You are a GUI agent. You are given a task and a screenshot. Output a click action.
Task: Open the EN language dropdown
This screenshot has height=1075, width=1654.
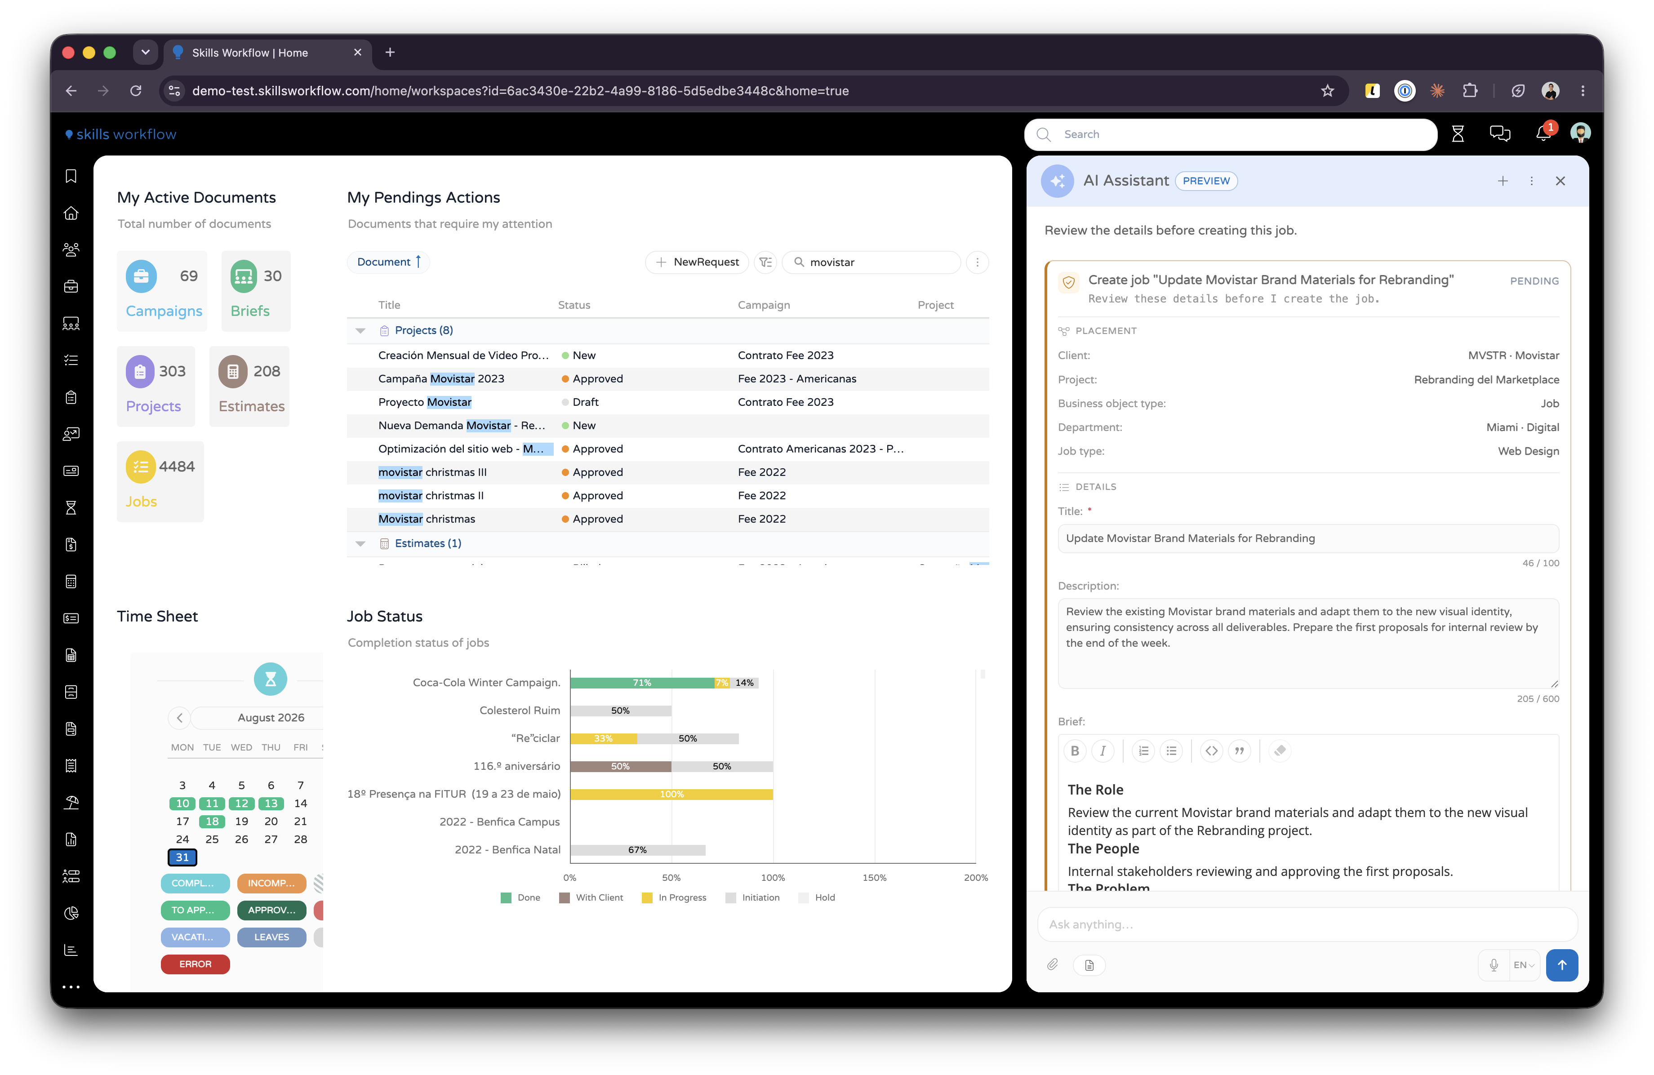click(1524, 964)
